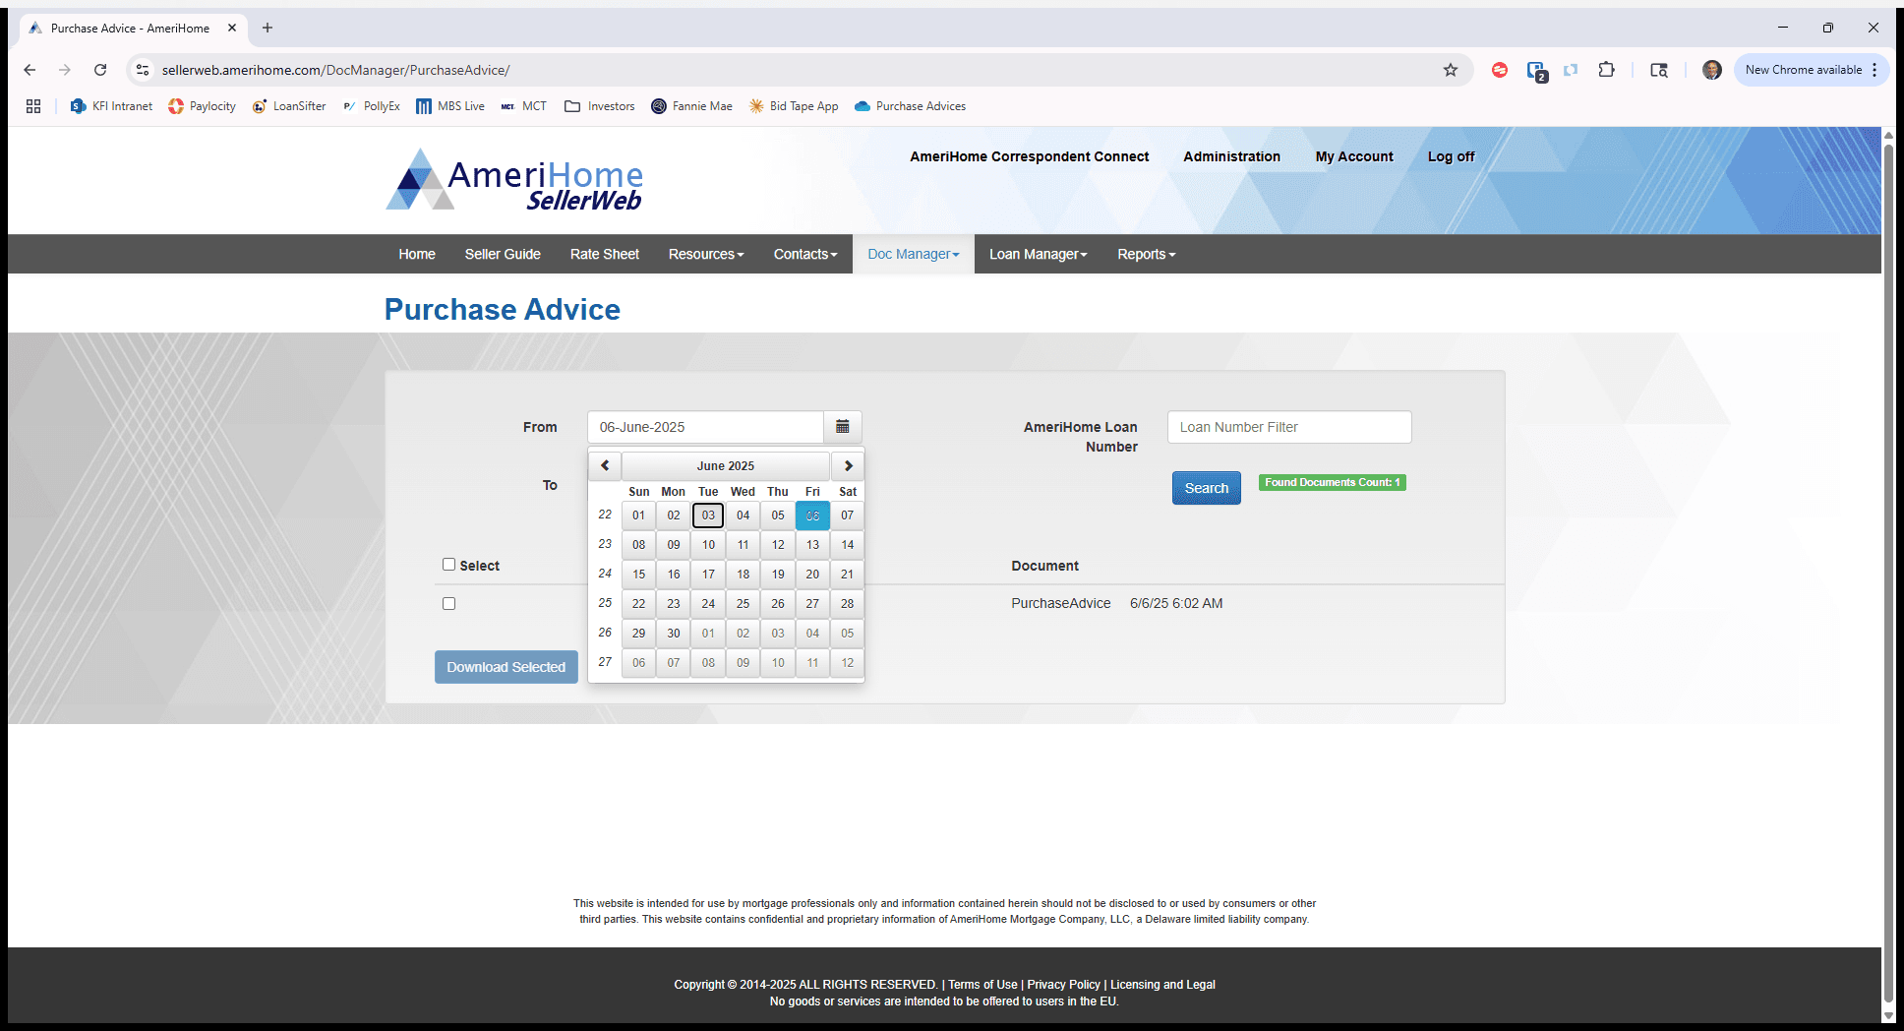
Task: Open the MBS Live bookmark
Action: (450, 106)
